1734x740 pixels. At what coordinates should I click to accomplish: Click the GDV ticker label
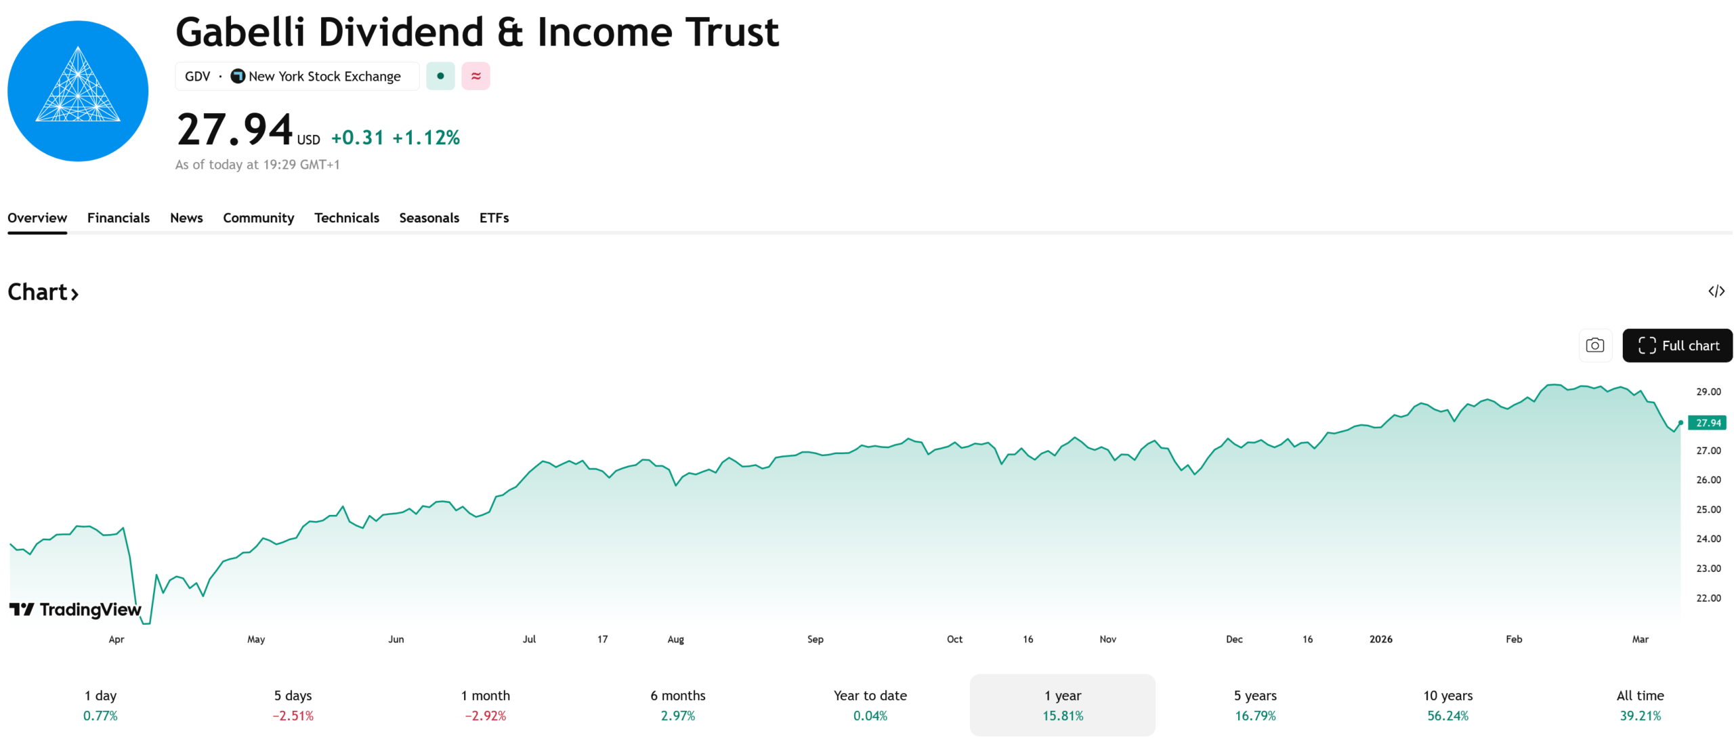(x=197, y=76)
